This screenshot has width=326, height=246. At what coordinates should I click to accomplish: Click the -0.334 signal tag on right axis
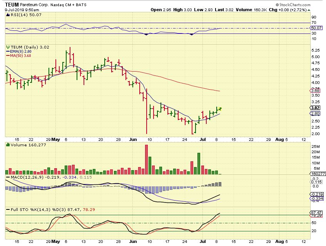coord(317,198)
